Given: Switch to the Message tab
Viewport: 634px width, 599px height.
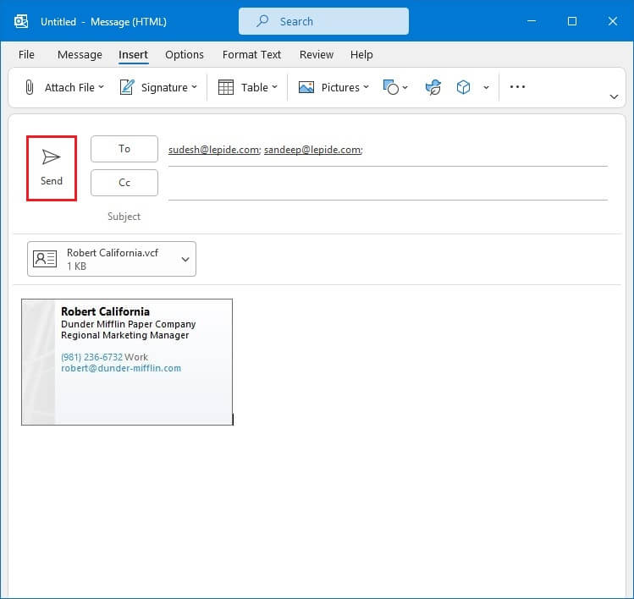Looking at the screenshot, I should [x=80, y=54].
